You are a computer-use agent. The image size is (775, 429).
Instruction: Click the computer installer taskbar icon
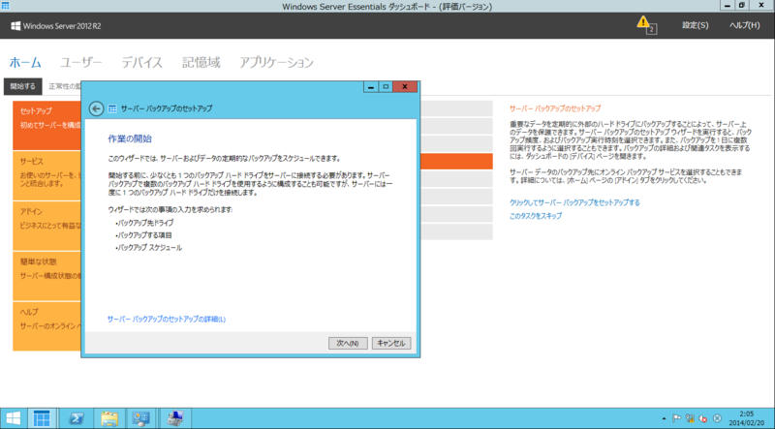176,418
